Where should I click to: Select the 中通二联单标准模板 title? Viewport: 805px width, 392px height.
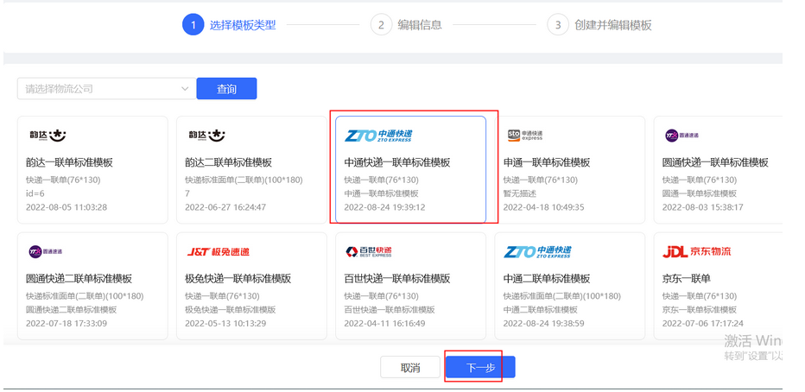(x=546, y=279)
